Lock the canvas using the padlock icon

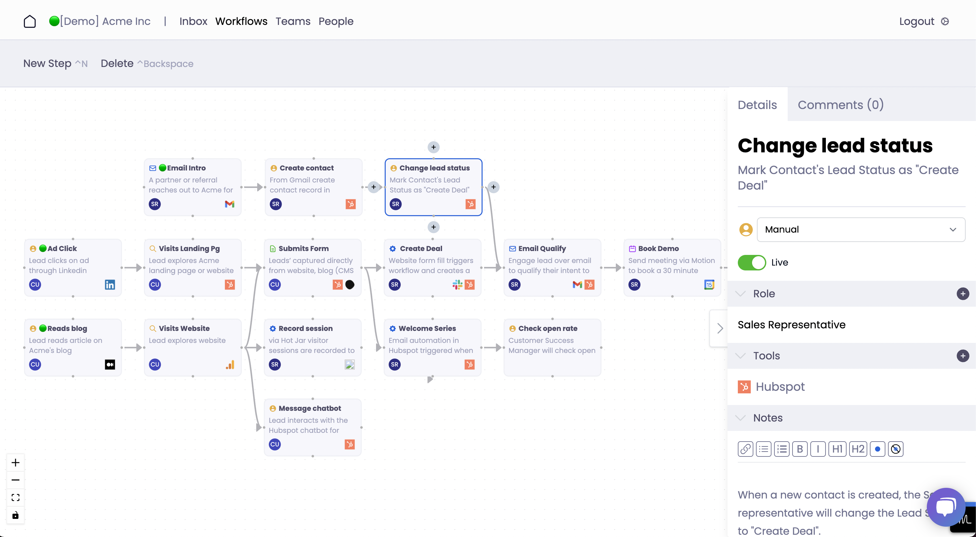(x=15, y=515)
